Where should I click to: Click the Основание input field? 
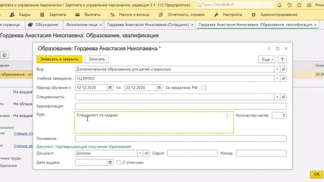tap(181, 139)
